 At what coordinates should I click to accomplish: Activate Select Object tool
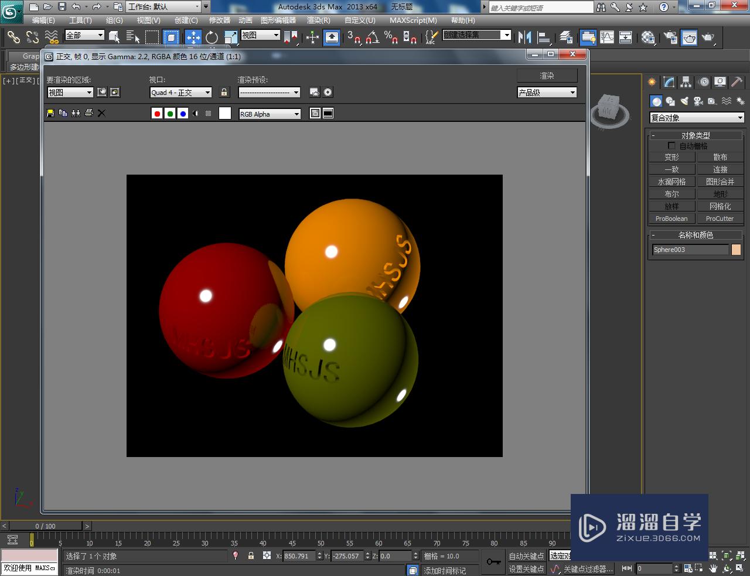pyautogui.click(x=114, y=37)
